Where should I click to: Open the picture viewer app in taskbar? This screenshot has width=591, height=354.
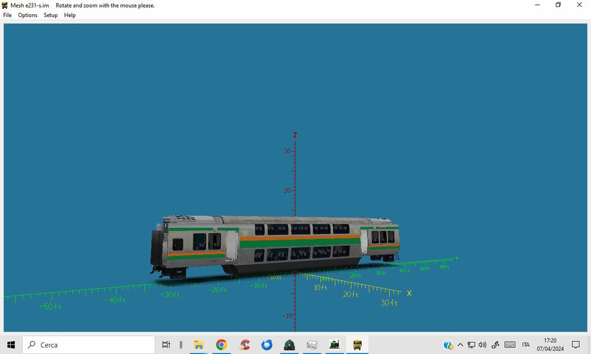click(x=312, y=345)
